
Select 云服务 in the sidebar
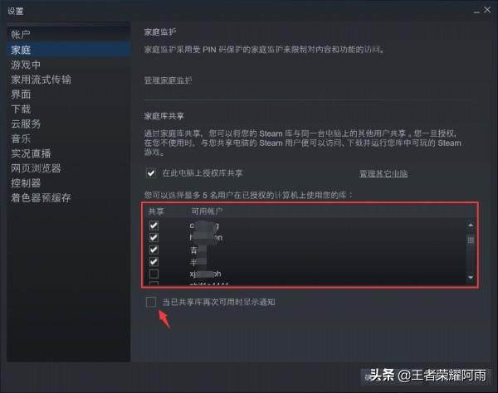point(26,124)
